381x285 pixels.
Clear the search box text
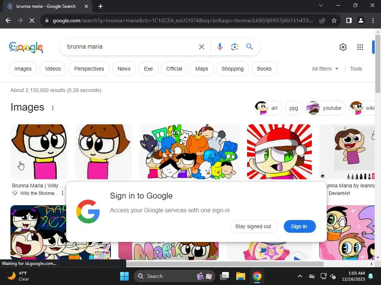(x=201, y=47)
